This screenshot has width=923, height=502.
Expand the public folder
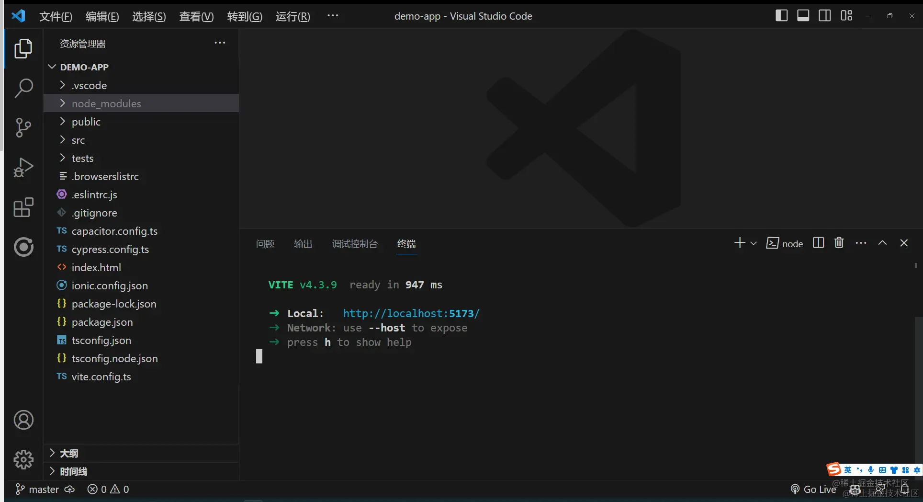pos(141,122)
